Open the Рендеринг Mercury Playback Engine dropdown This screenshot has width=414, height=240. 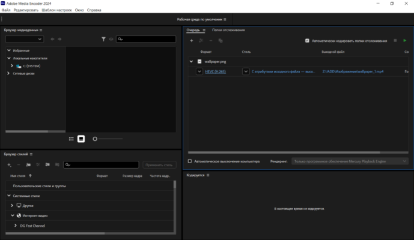point(350,161)
